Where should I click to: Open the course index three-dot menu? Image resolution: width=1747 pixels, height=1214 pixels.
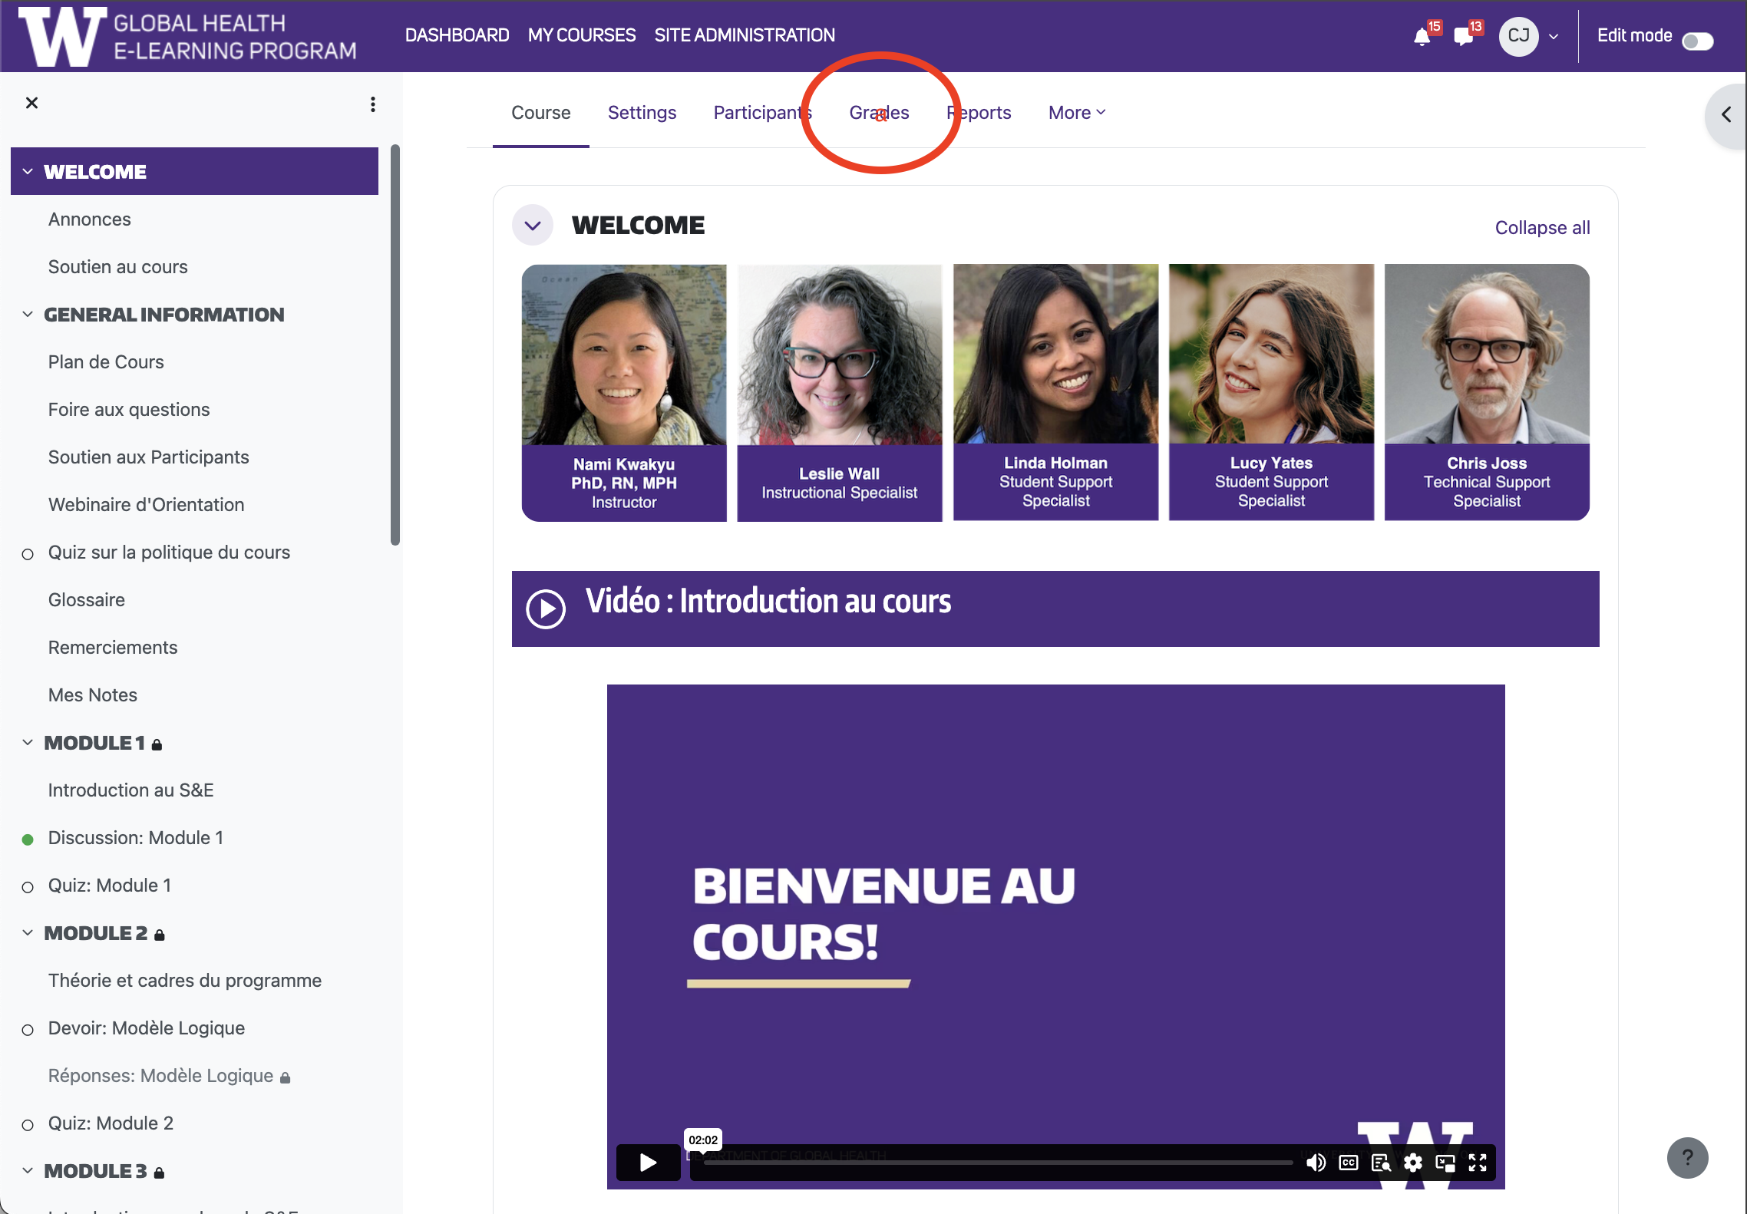point(373,104)
